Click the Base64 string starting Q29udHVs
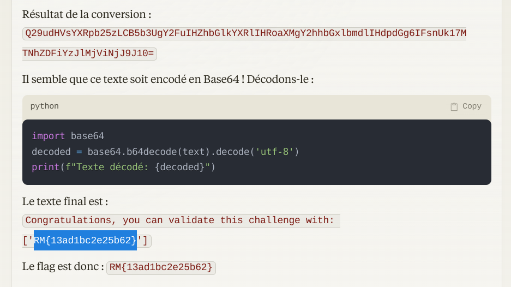 tap(244, 34)
